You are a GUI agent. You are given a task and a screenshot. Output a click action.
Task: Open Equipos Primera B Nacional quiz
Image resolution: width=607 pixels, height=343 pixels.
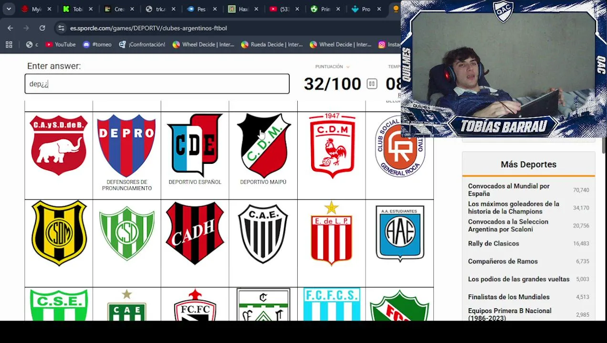click(510, 314)
